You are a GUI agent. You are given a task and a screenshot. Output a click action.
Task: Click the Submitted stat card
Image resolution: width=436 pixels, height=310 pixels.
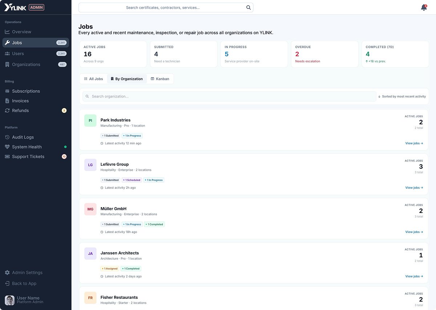click(183, 54)
